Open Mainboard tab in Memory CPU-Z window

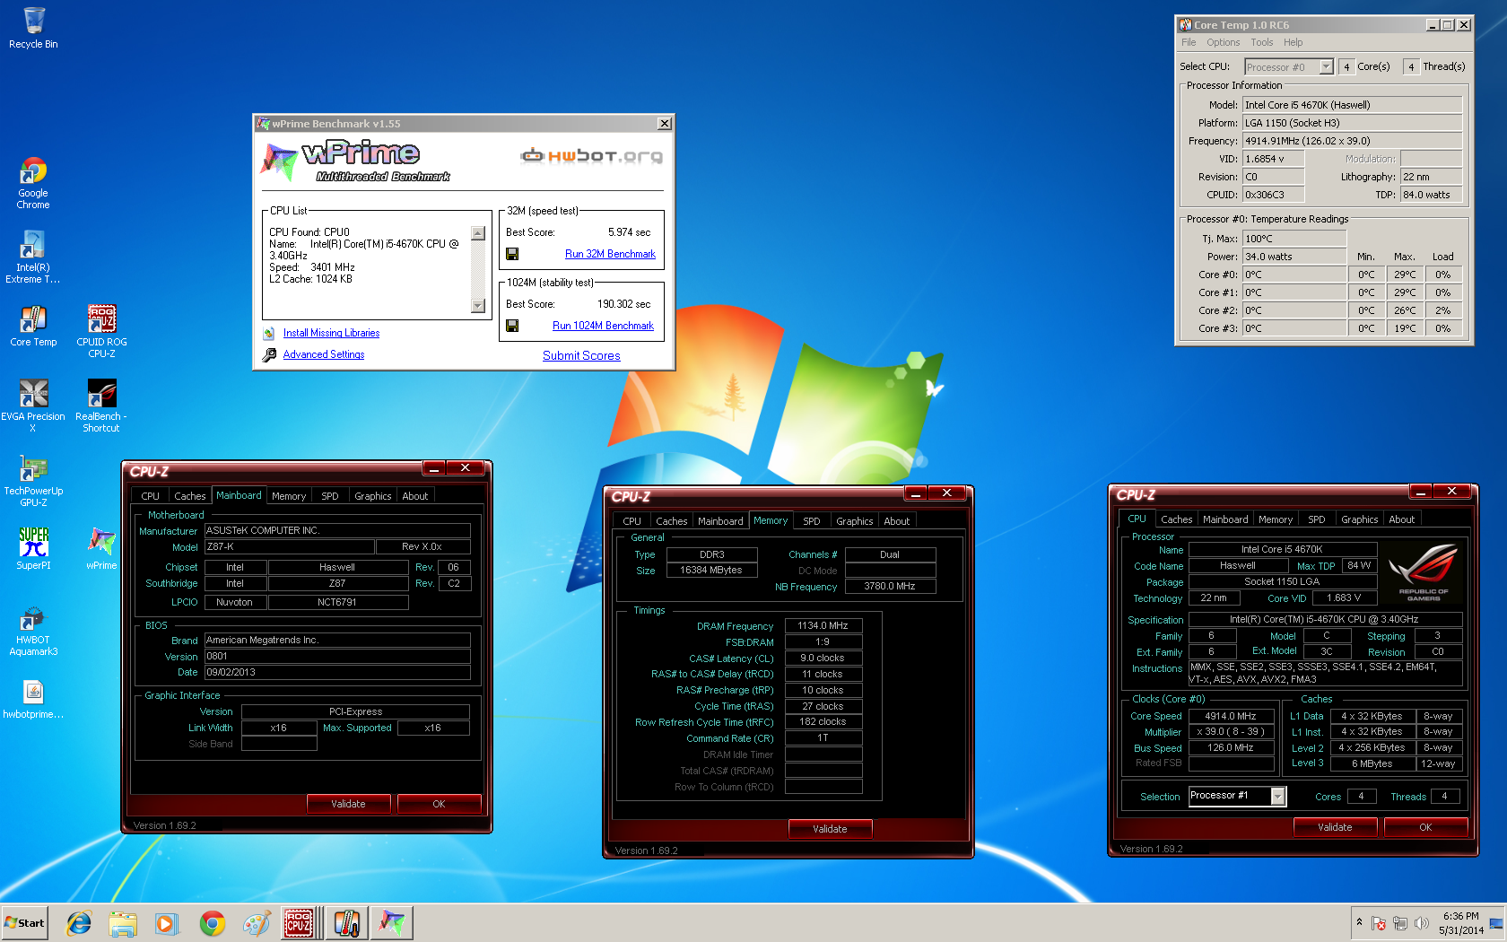tap(720, 521)
